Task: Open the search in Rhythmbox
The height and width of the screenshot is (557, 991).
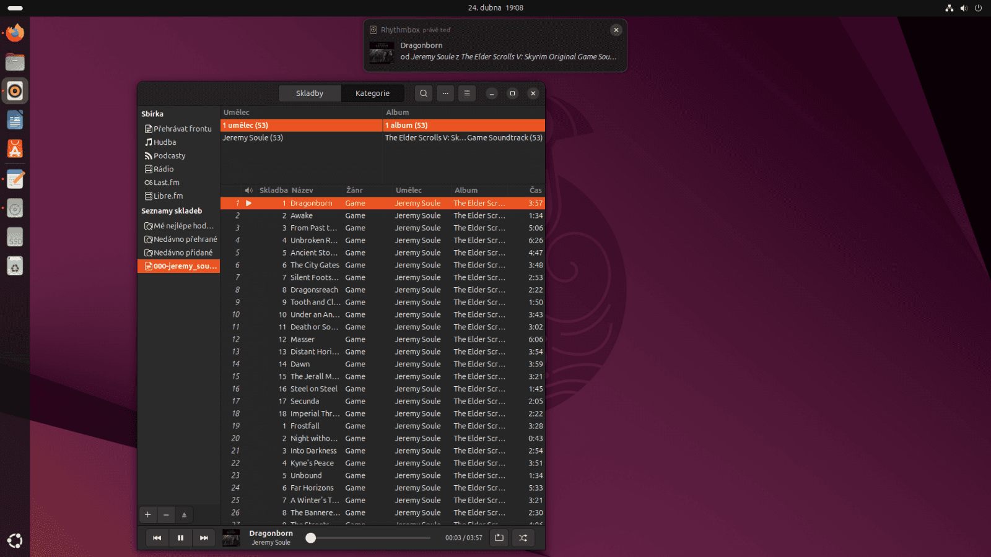Action: click(423, 93)
